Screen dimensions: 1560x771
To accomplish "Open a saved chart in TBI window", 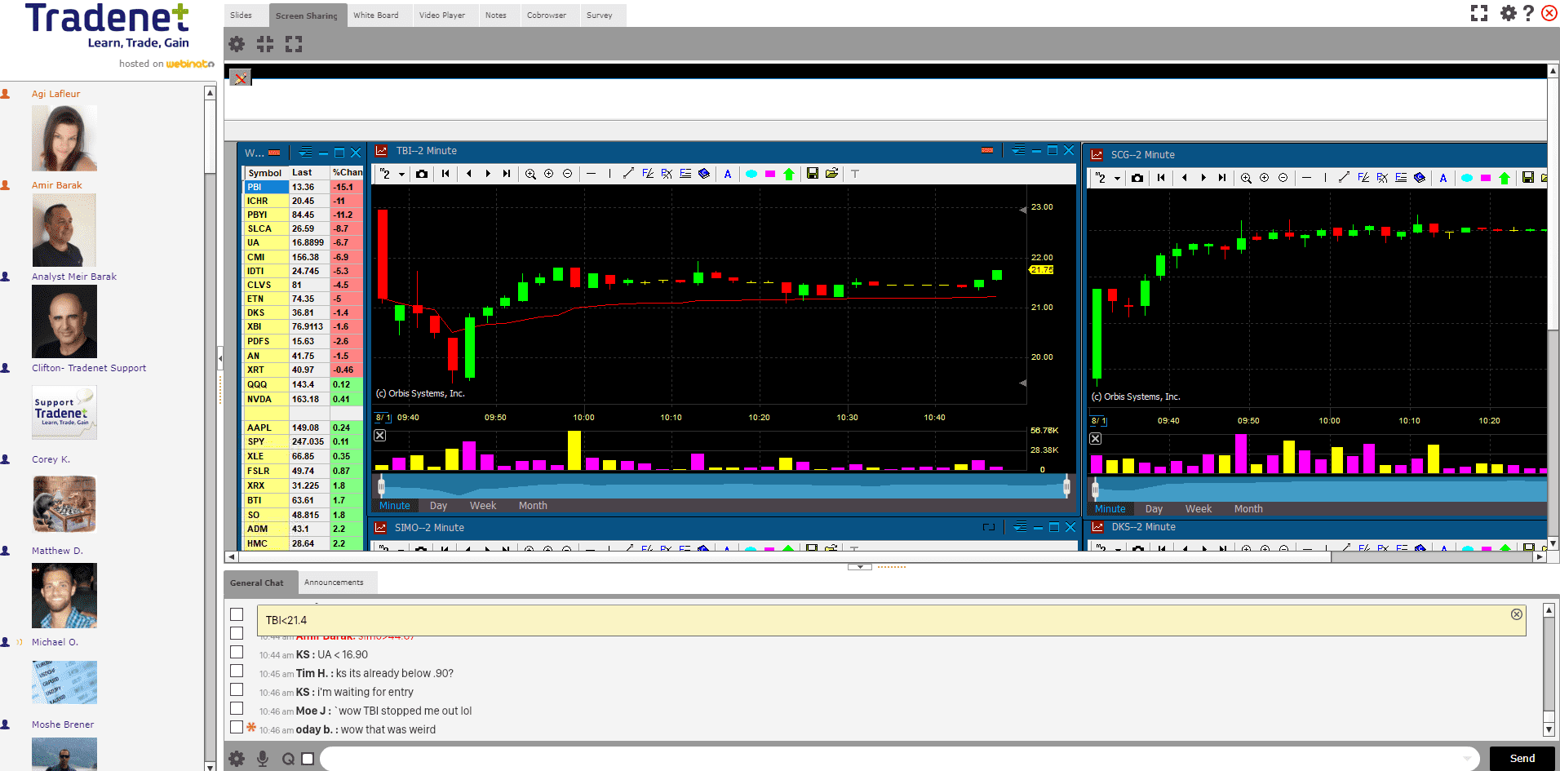I will (x=831, y=174).
